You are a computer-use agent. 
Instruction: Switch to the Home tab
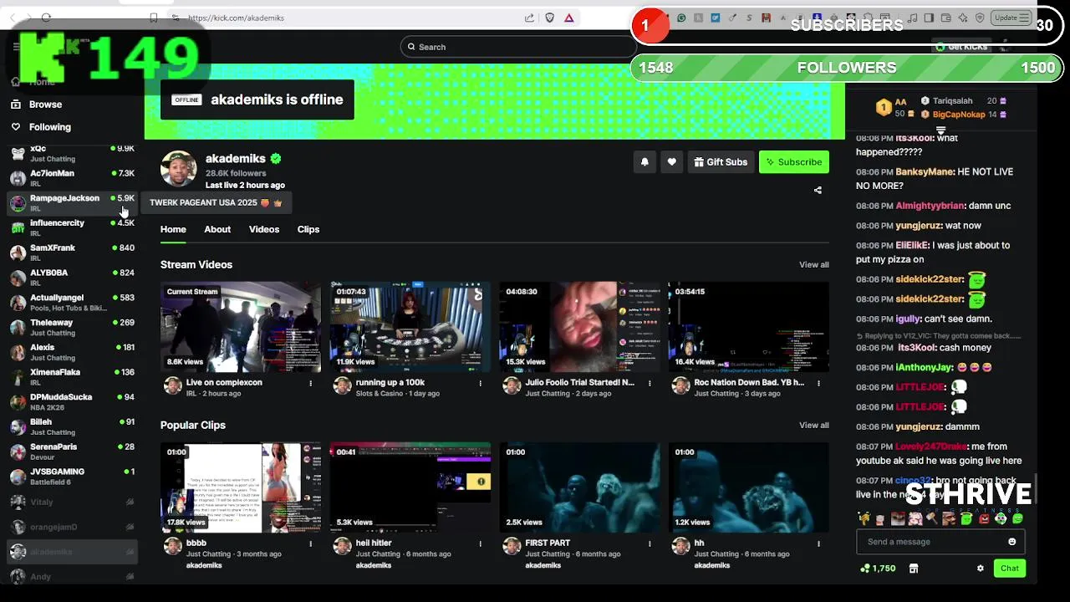(173, 230)
